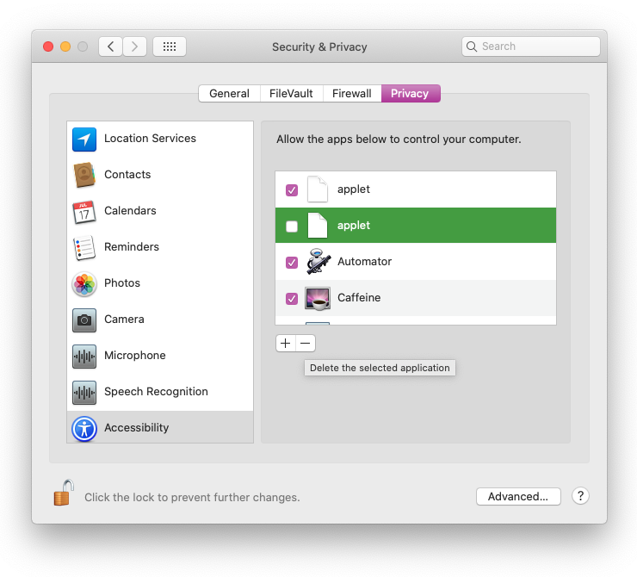Add an app with the plus button
This screenshot has width=637, height=577.
click(286, 343)
